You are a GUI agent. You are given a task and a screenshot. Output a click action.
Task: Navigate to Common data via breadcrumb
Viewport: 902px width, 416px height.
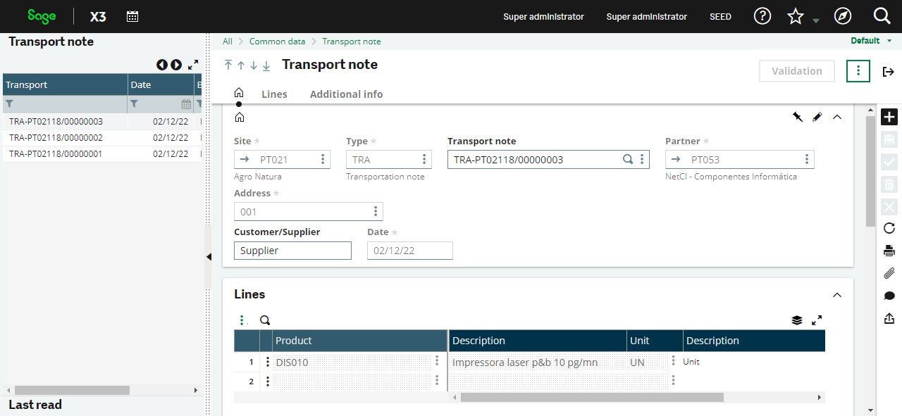point(277,41)
